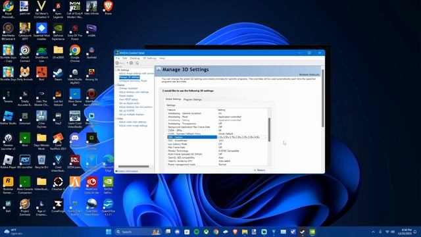
Task: Open the weather widget on taskbar
Action: coord(13,232)
